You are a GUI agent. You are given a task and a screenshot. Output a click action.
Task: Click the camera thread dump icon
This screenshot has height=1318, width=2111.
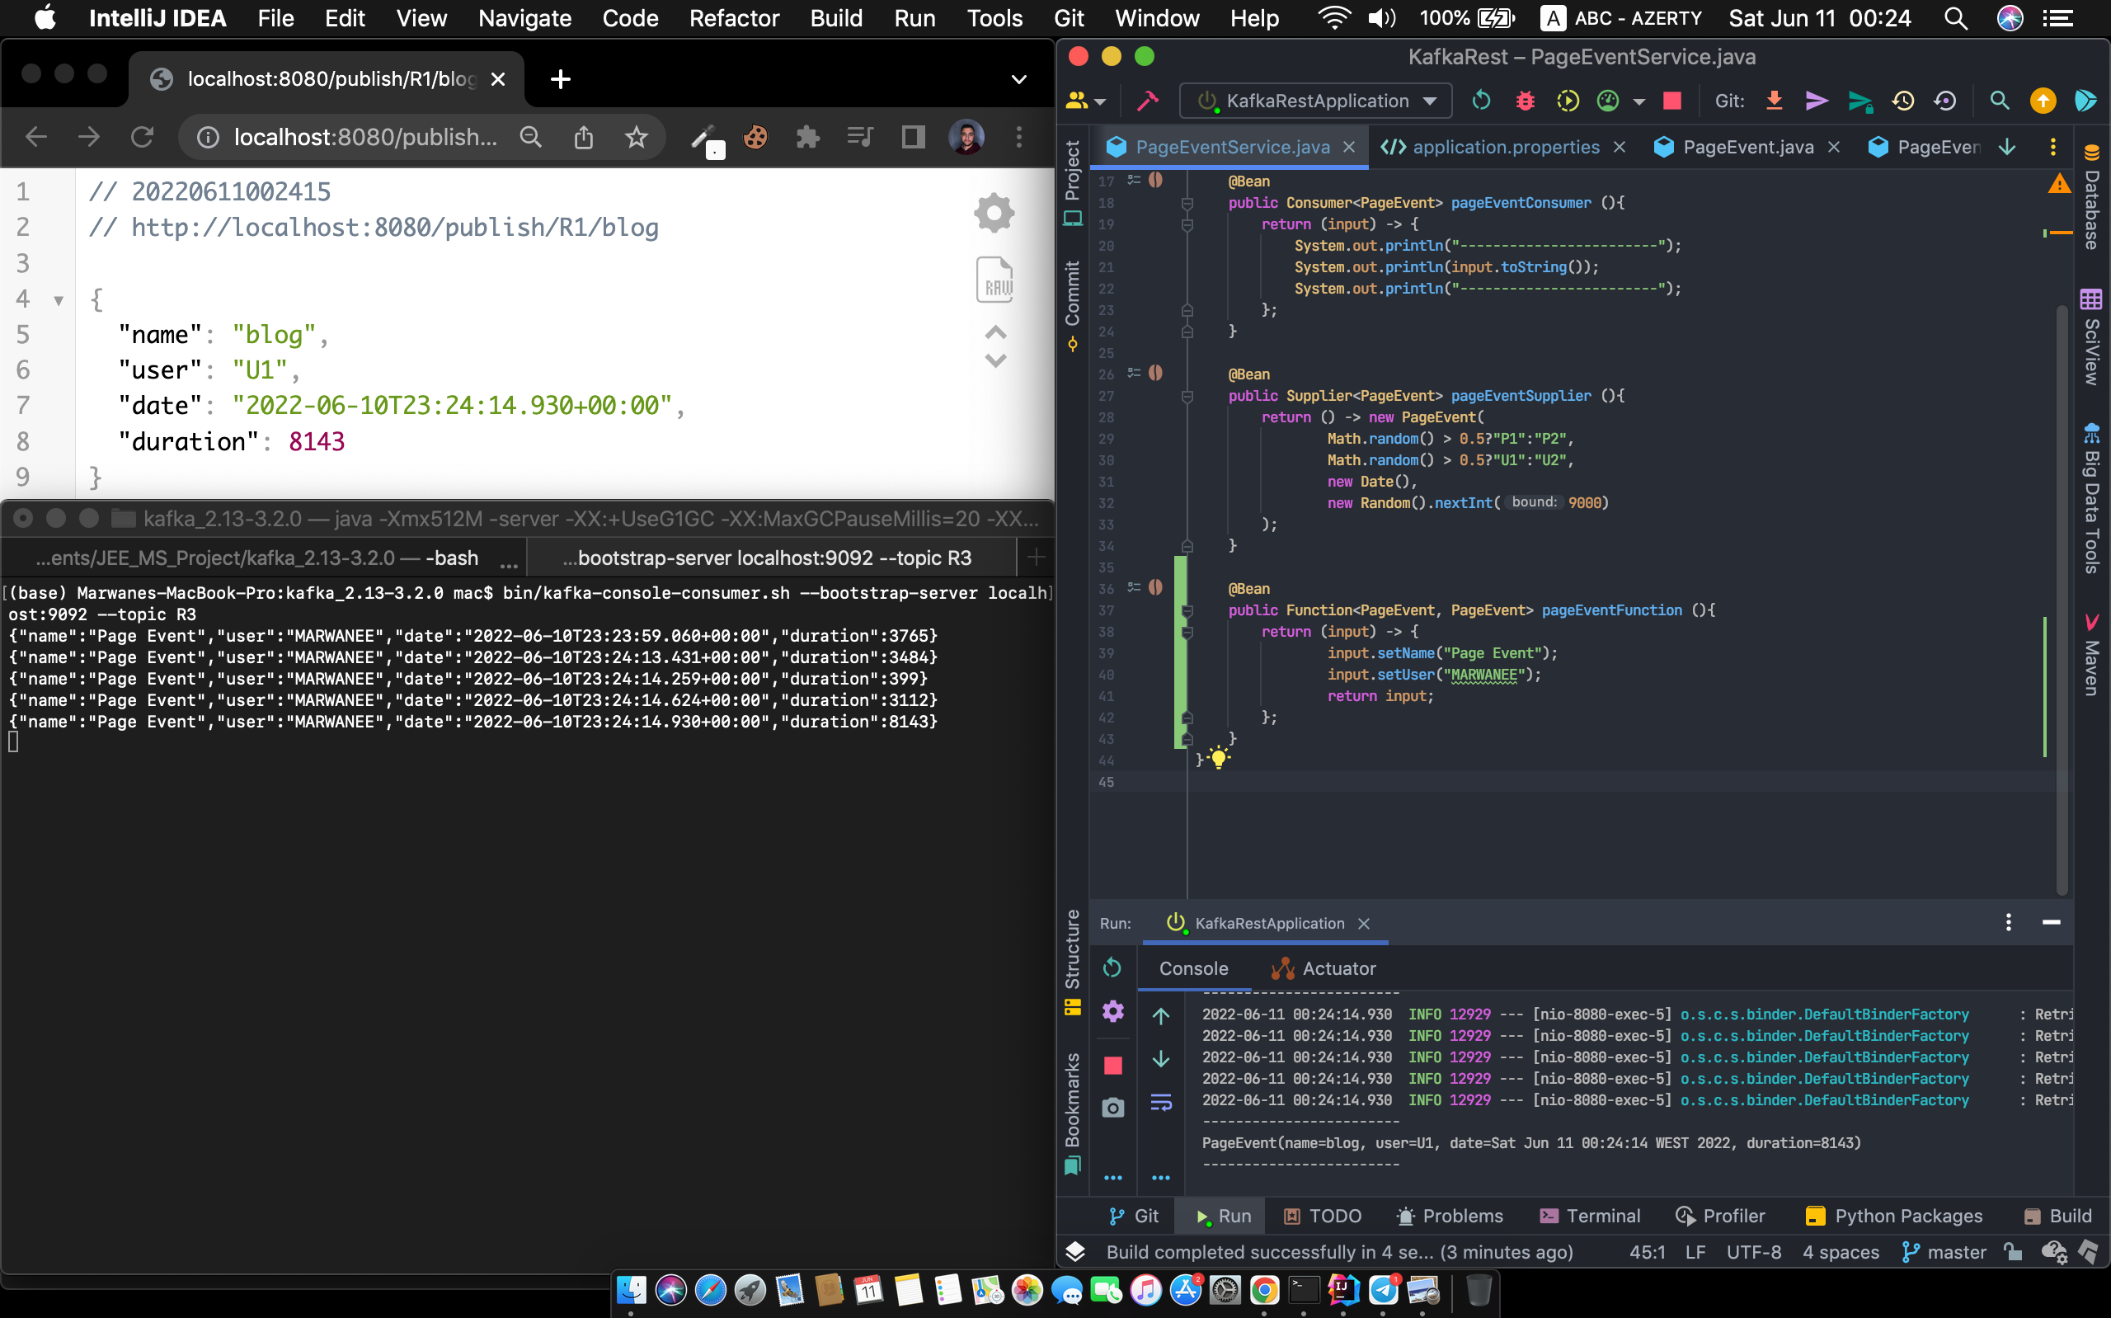click(x=1112, y=1107)
